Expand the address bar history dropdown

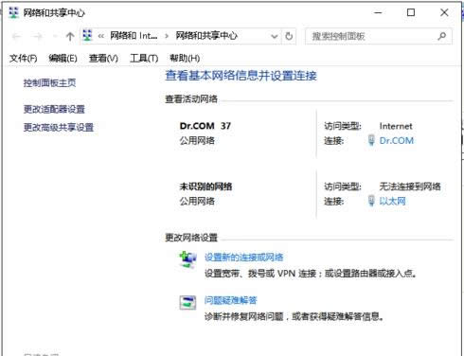pyautogui.click(x=275, y=36)
